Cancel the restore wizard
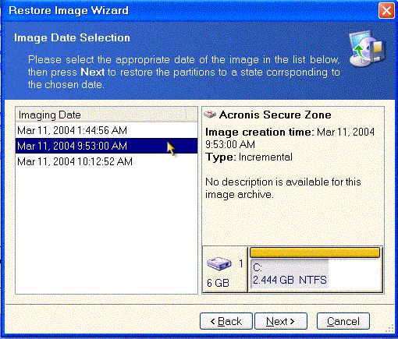The width and height of the screenshot is (398, 339). point(343,321)
